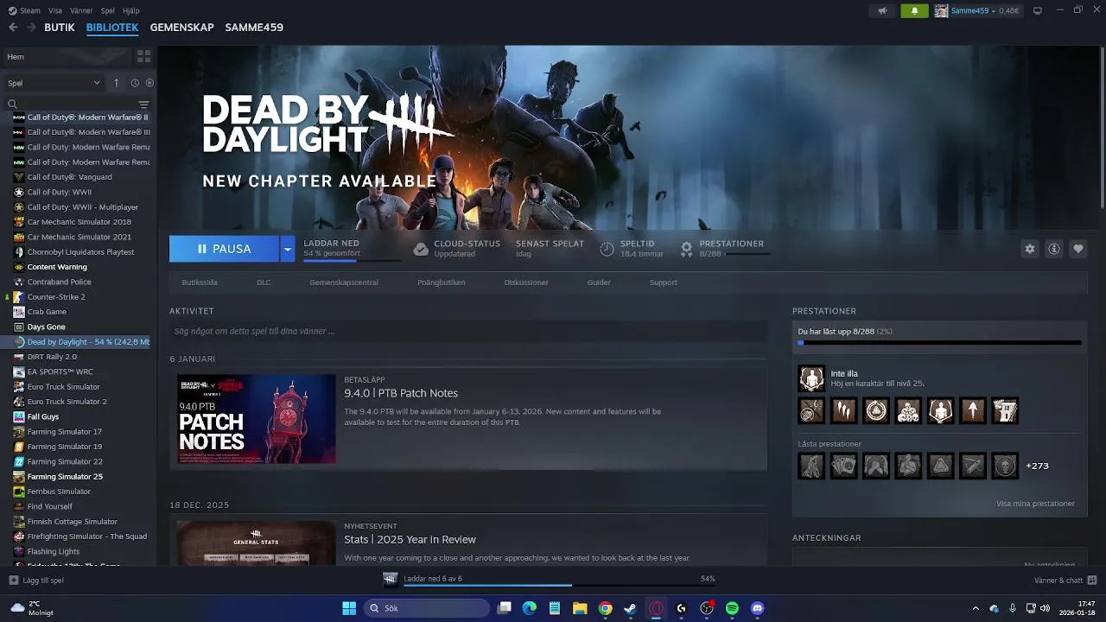Open the Visa menu
The height and width of the screenshot is (622, 1106).
55,10
